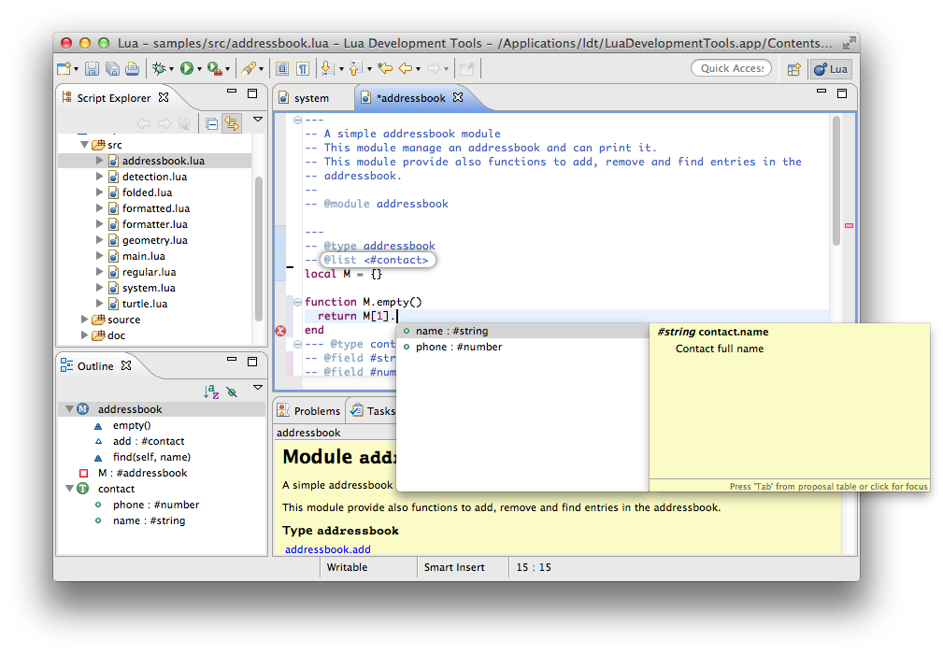
Task: Click the Open Perspective icon
Action: pos(793,69)
